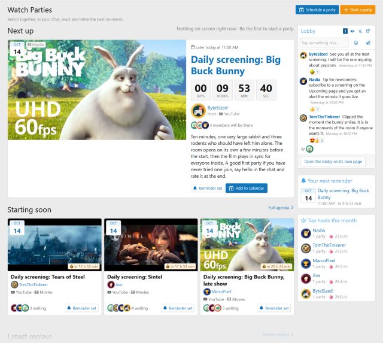Toggle the reaction on TomTheTinkerer's lobby message

point(317,141)
